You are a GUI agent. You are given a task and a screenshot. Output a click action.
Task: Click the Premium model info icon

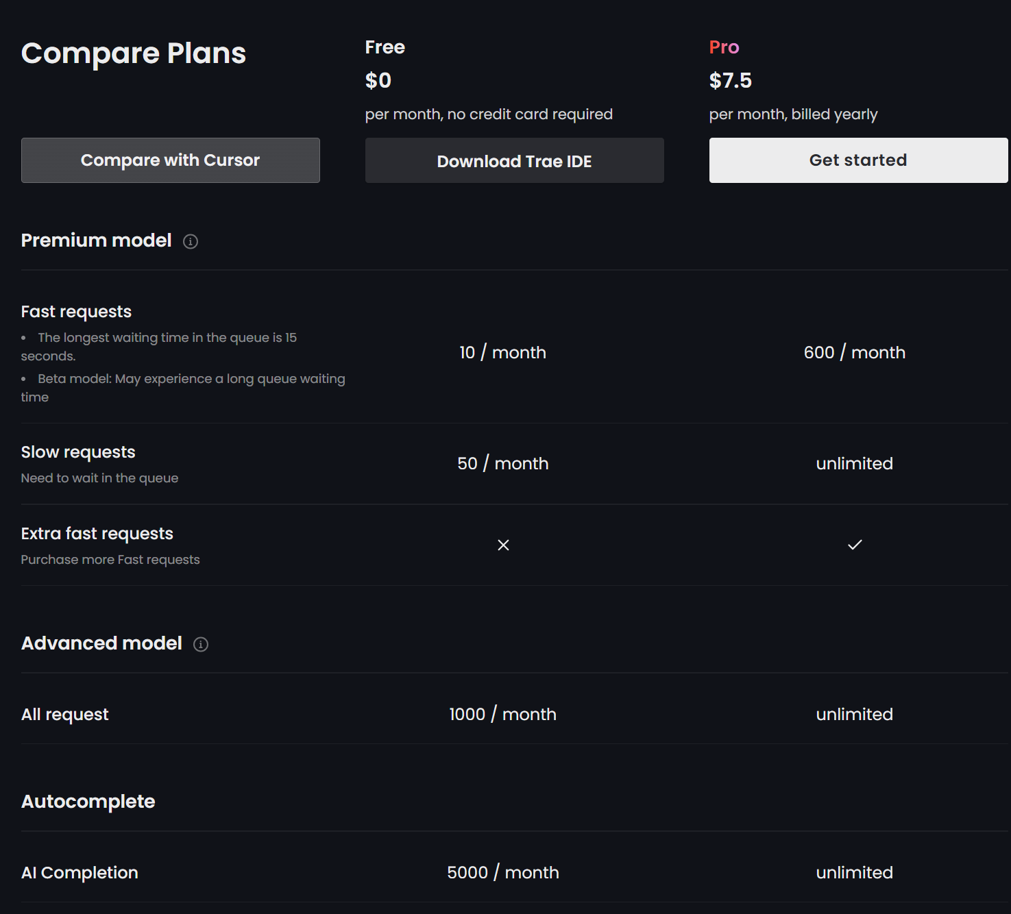[191, 241]
